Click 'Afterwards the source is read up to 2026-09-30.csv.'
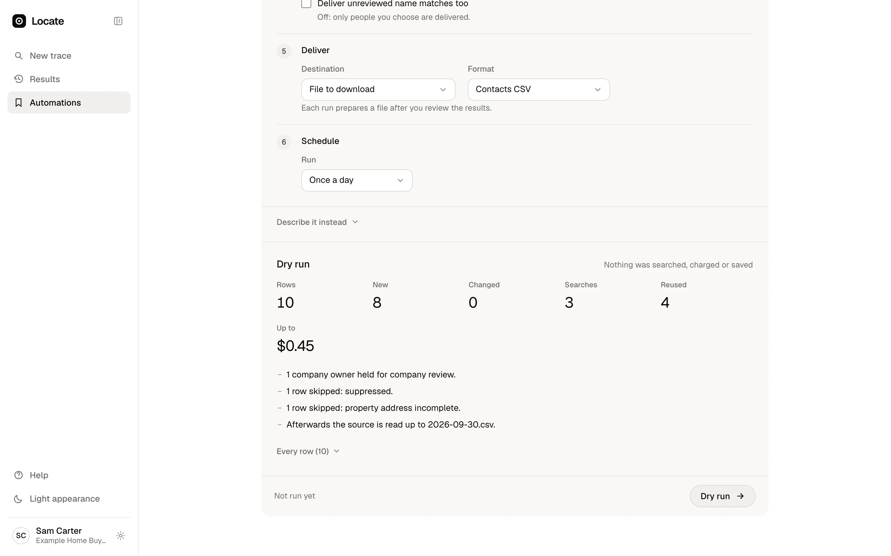This screenshot has width=891, height=556. point(391,424)
